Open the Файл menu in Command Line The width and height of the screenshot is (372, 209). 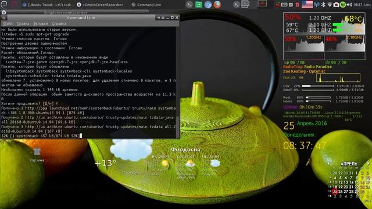point(8,23)
